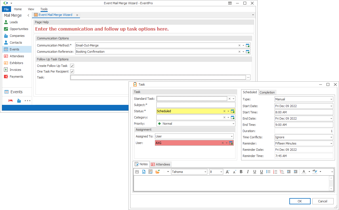Screen dimensions: 339x210
Task: Click Cancel in the Task dialog
Action: pos(323,201)
